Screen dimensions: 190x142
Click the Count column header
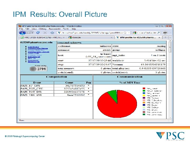69,83
